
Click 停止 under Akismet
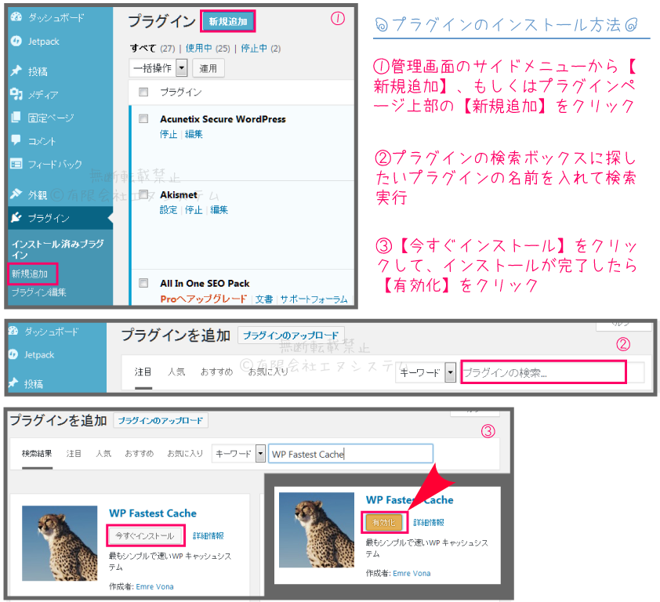tap(194, 209)
